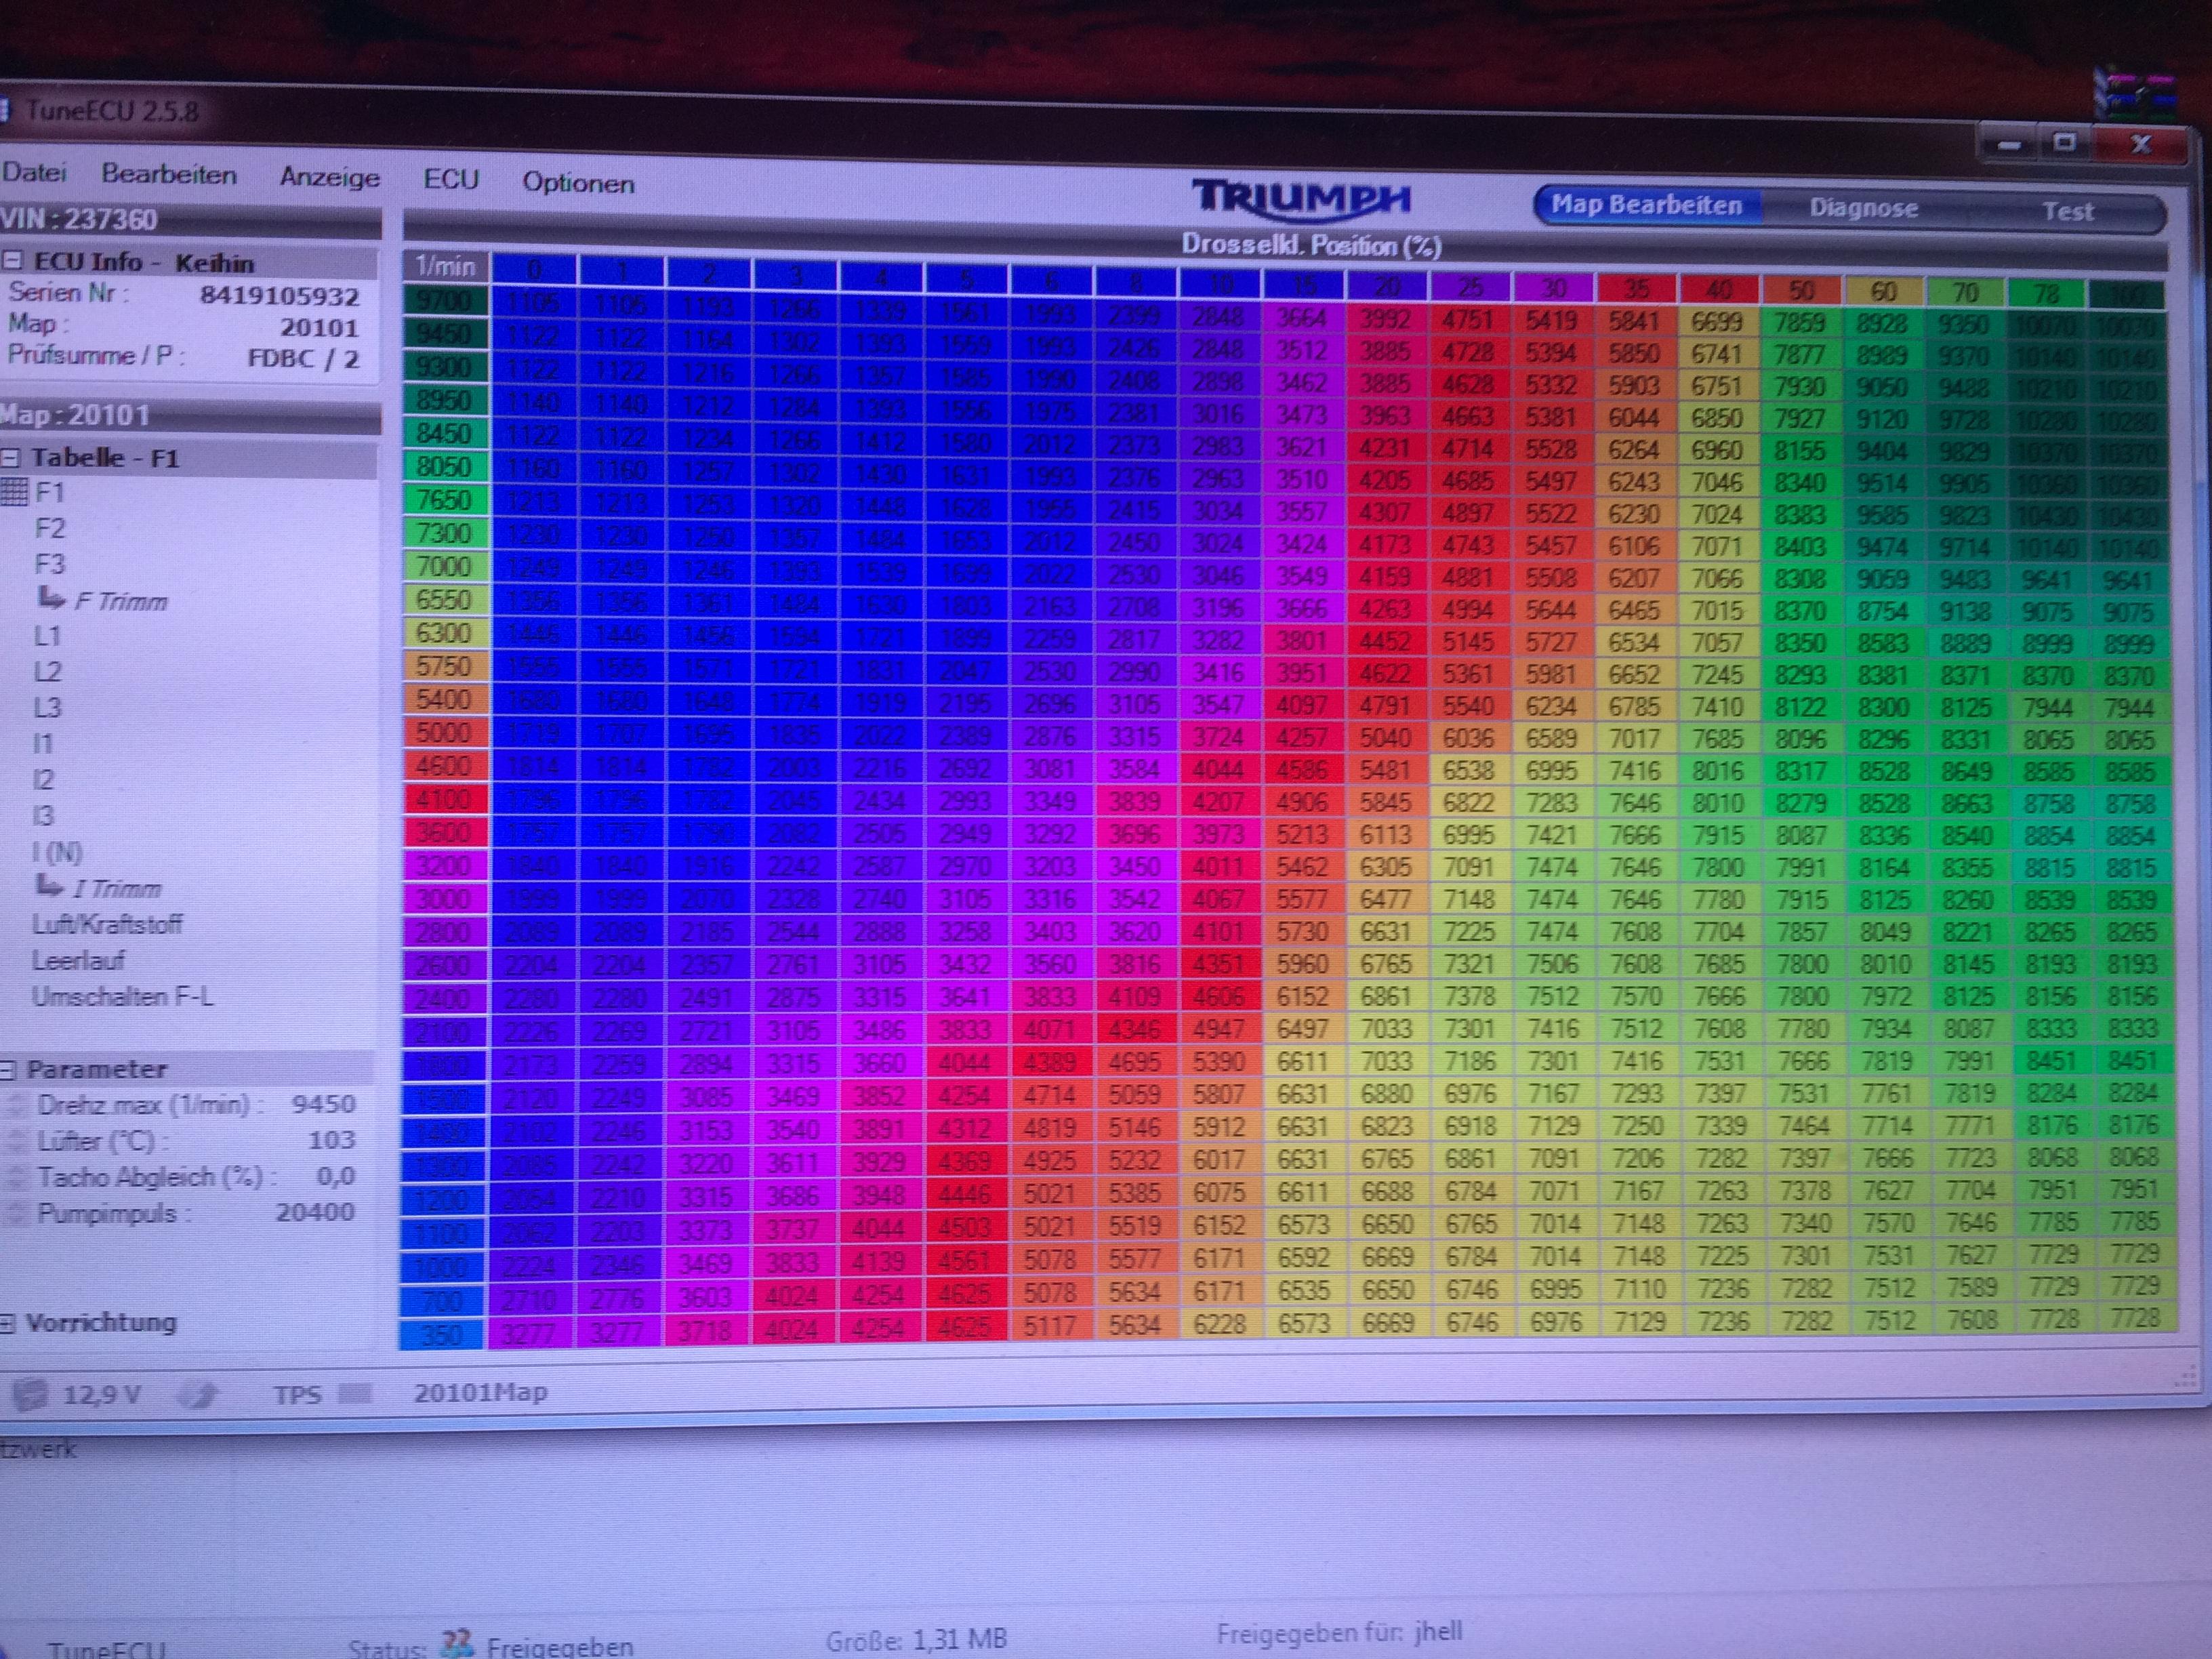The height and width of the screenshot is (1659, 2212).
Task: Open the Optionen menu
Action: click(x=578, y=183)
